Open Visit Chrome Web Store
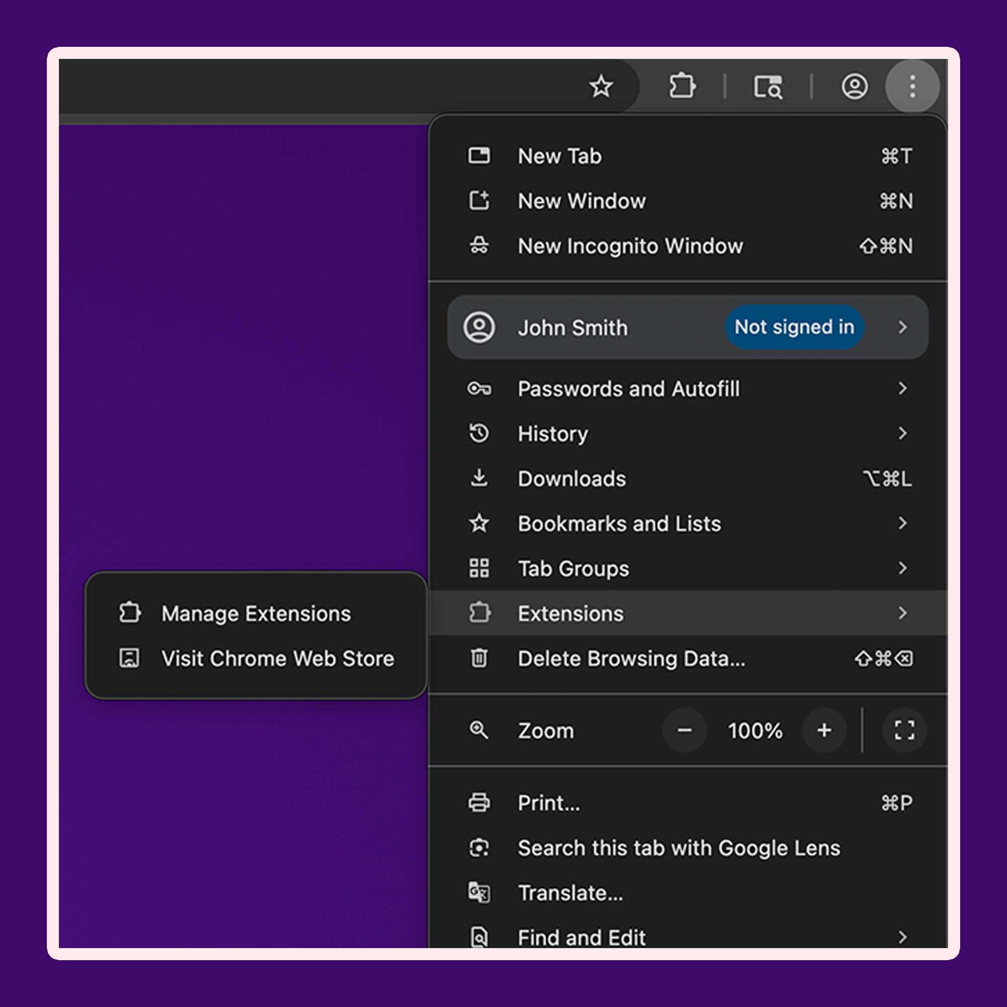The width and height of the screenshot is (1007, 1007). (256, 658)
